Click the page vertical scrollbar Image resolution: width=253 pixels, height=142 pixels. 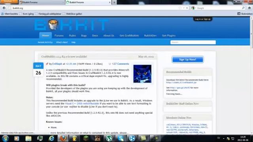[x=251, y=75]
